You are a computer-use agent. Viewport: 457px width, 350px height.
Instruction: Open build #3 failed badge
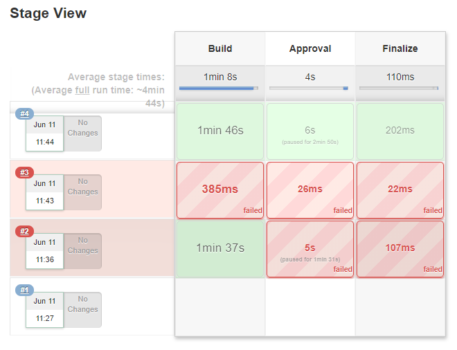pos(24,172)
